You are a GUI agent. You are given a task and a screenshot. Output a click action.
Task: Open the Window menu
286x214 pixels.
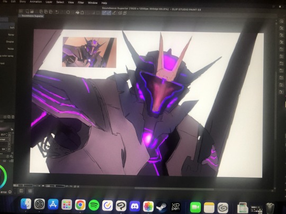tap(93, 3)
